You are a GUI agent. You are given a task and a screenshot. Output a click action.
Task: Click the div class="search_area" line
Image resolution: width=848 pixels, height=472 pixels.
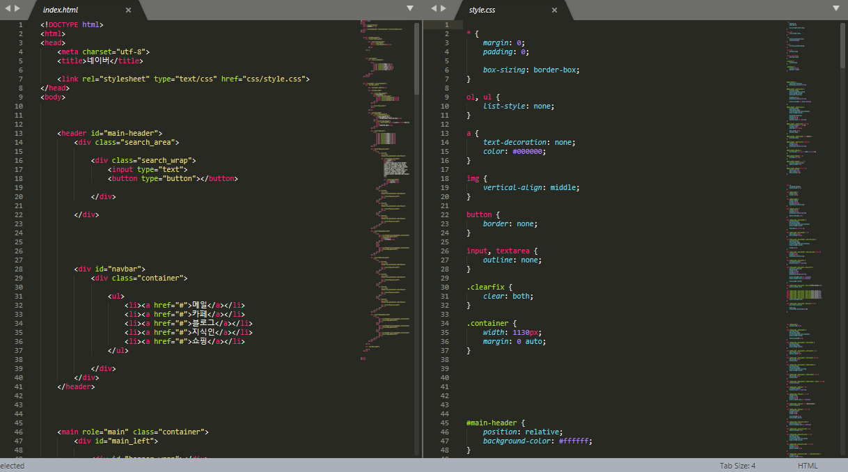pyautogui.click(x=127, y=142)
